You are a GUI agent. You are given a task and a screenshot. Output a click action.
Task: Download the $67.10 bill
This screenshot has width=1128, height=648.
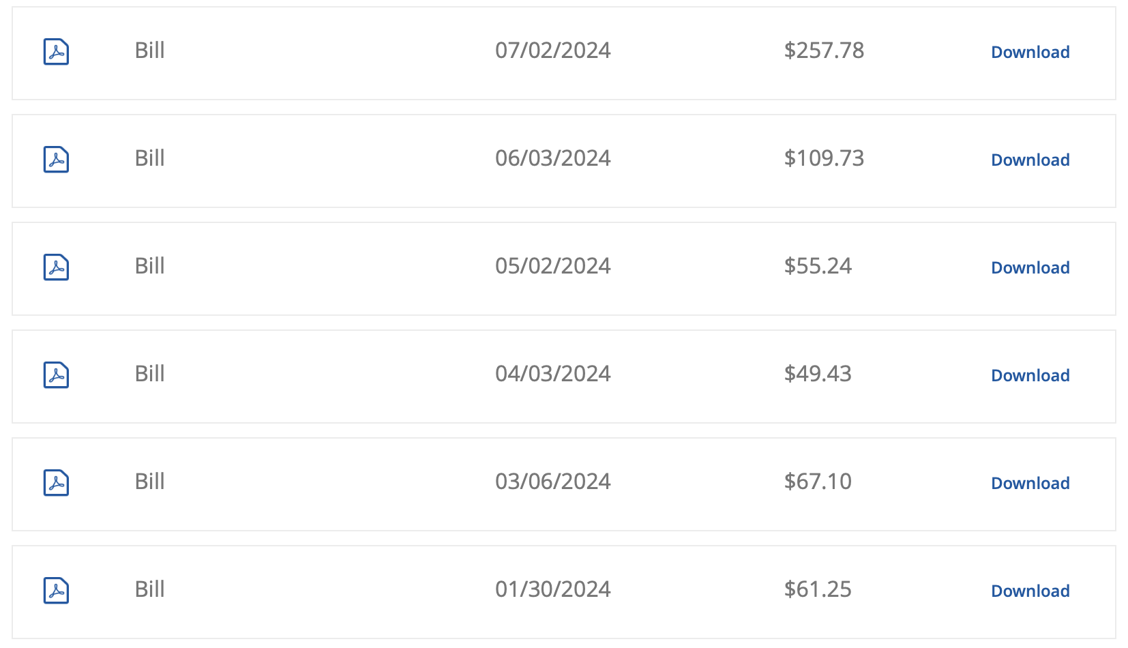point(1030,484)
